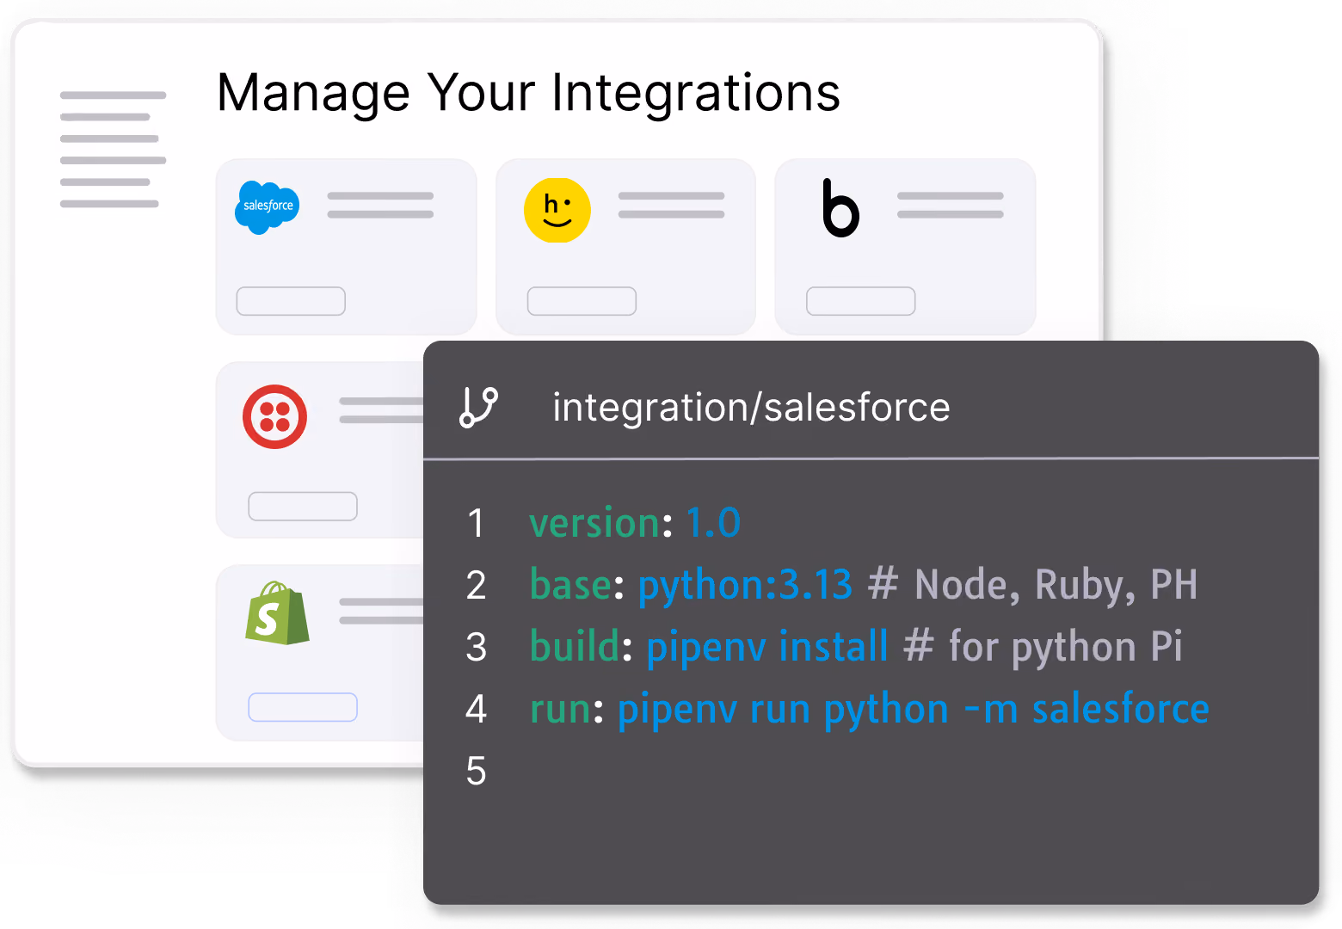The height and width of the screenshot is (929, 1342).
Task: Click 'pipenv run python -m salesforce' command
Action: 914,711
